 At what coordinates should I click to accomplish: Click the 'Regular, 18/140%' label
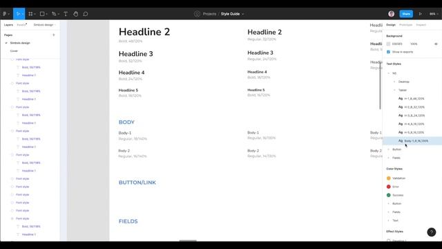[133, 139]
